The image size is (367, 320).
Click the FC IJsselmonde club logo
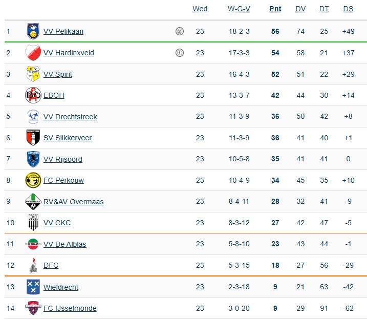pyautogui.click(x=33, y=308)
